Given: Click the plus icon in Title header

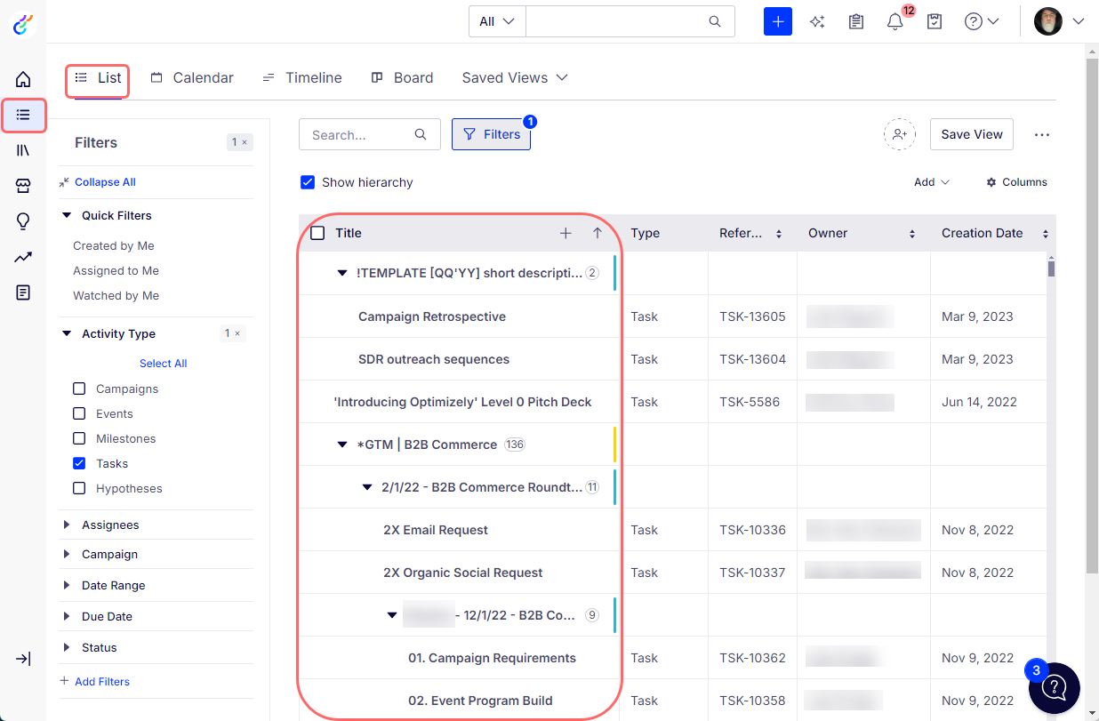Looking at the screenshot, I should point(566,233).
